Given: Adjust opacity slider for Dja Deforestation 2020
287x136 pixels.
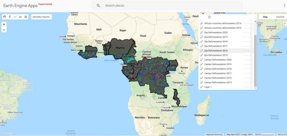Looking at the screenshot, I should (x=248, y=33).
